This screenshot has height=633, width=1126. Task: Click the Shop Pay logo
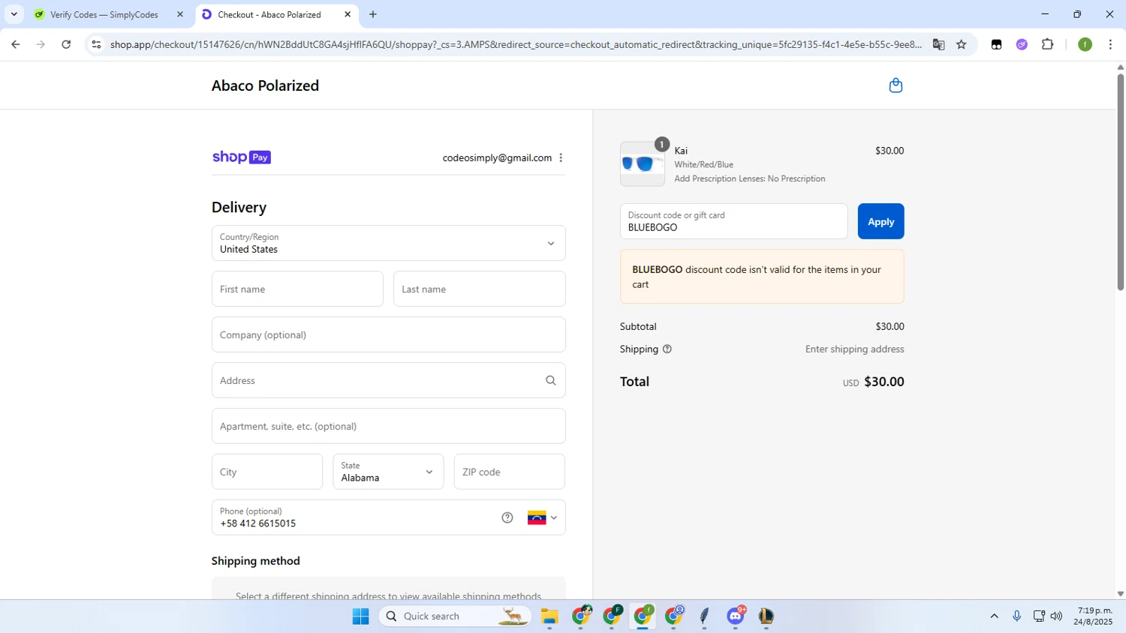[241, 157]
